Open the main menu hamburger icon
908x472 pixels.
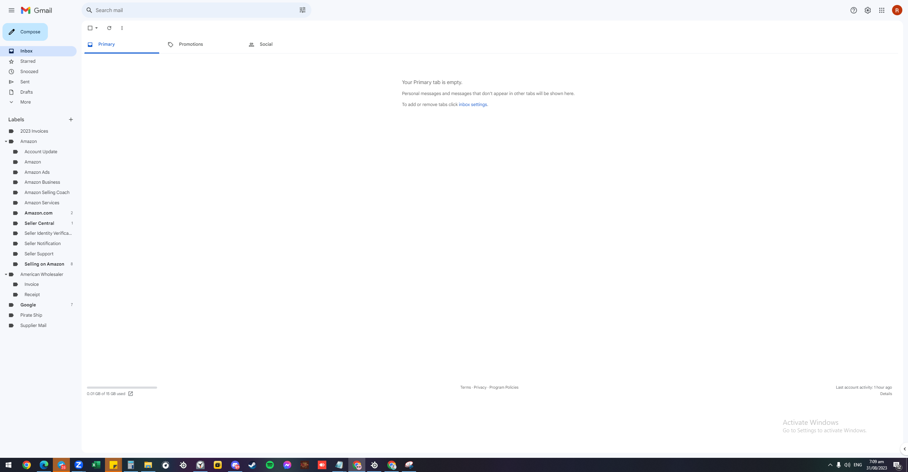(11, 10)
